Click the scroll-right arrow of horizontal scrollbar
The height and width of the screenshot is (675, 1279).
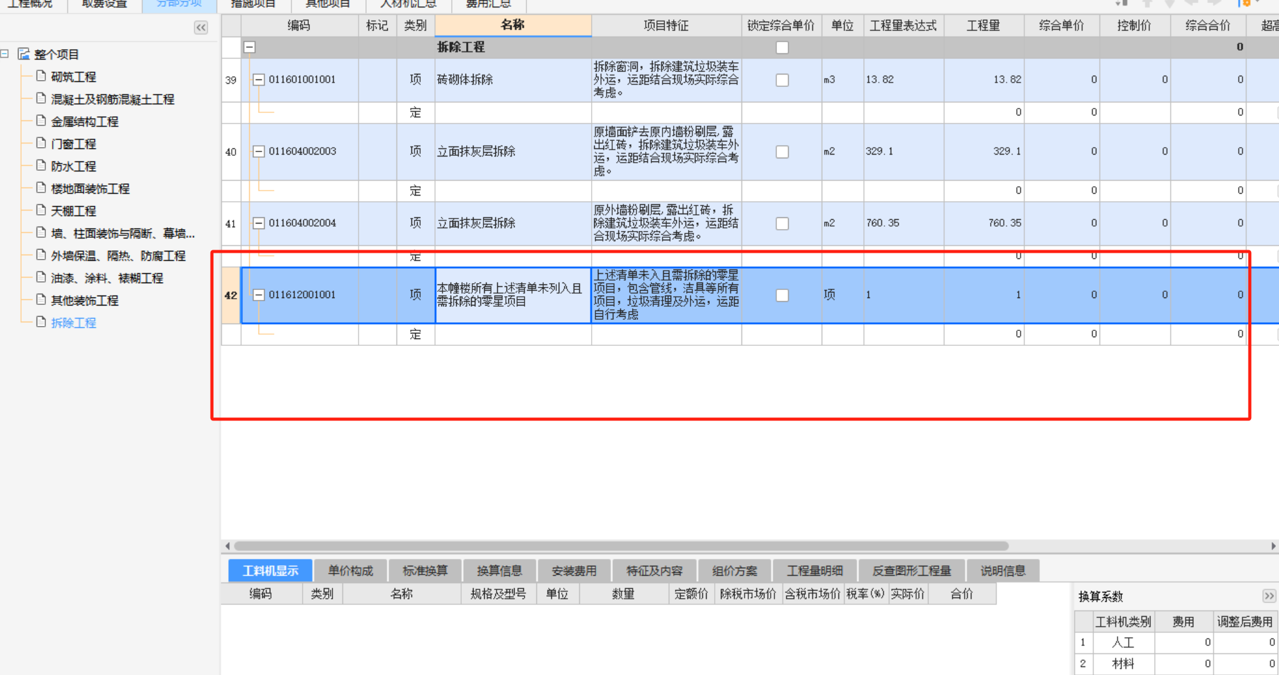(x=1273, y=546)
